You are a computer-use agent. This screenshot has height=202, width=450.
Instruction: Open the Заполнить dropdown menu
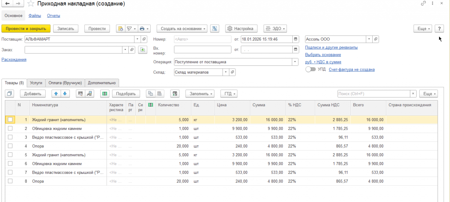coord(200,94)
